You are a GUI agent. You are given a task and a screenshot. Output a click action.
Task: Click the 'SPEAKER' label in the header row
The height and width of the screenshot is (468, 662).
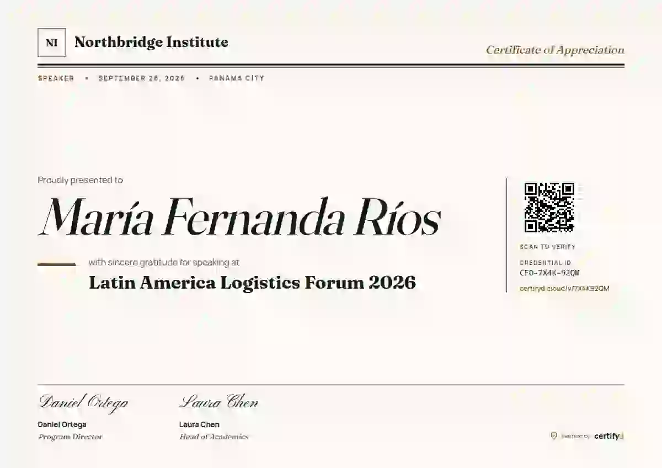[56, 78]
